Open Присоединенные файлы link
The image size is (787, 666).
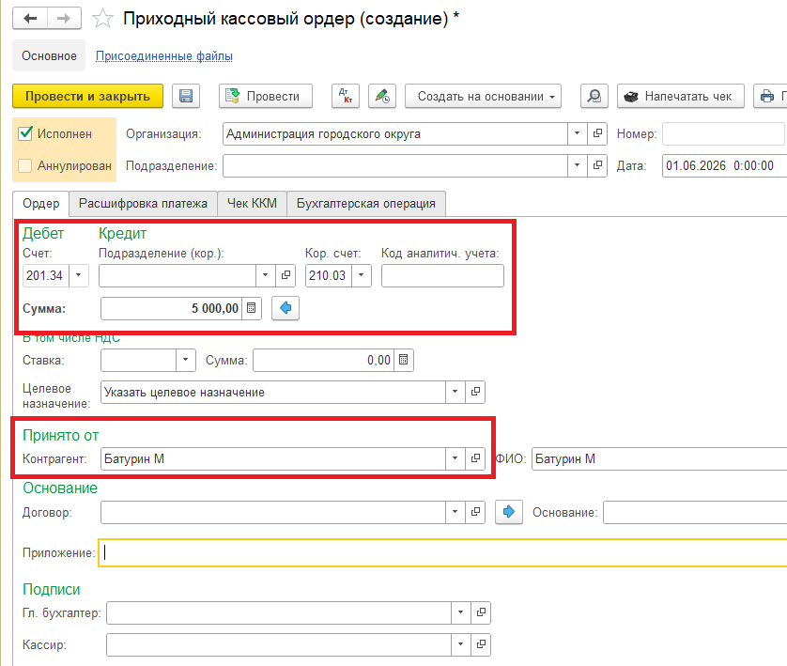(164, 55)
